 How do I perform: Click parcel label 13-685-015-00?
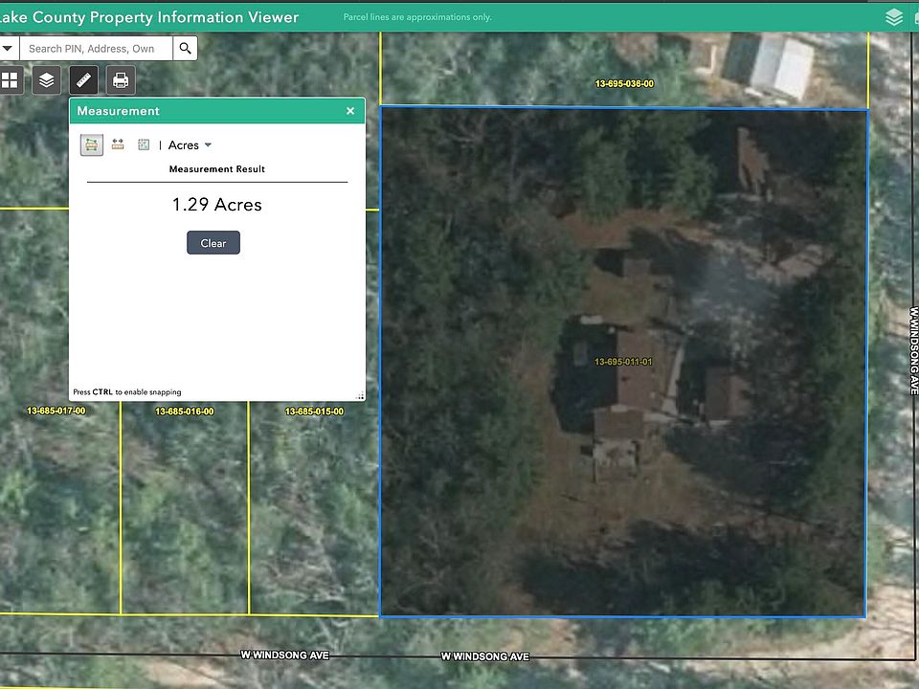click(314, 411)
